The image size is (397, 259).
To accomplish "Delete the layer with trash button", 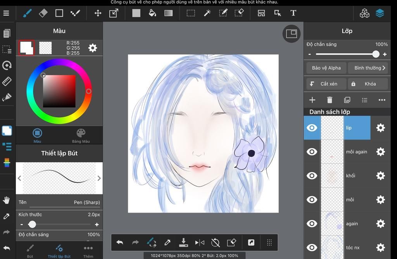I will pos(330,100).
